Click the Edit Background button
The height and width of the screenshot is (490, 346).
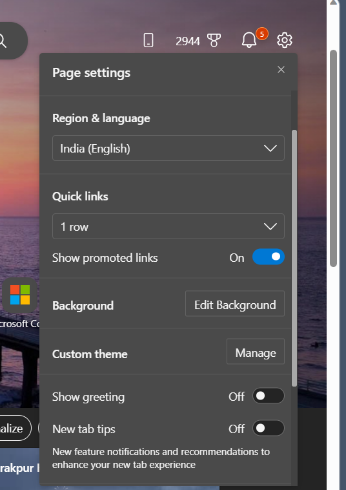(x=235, y=304)
